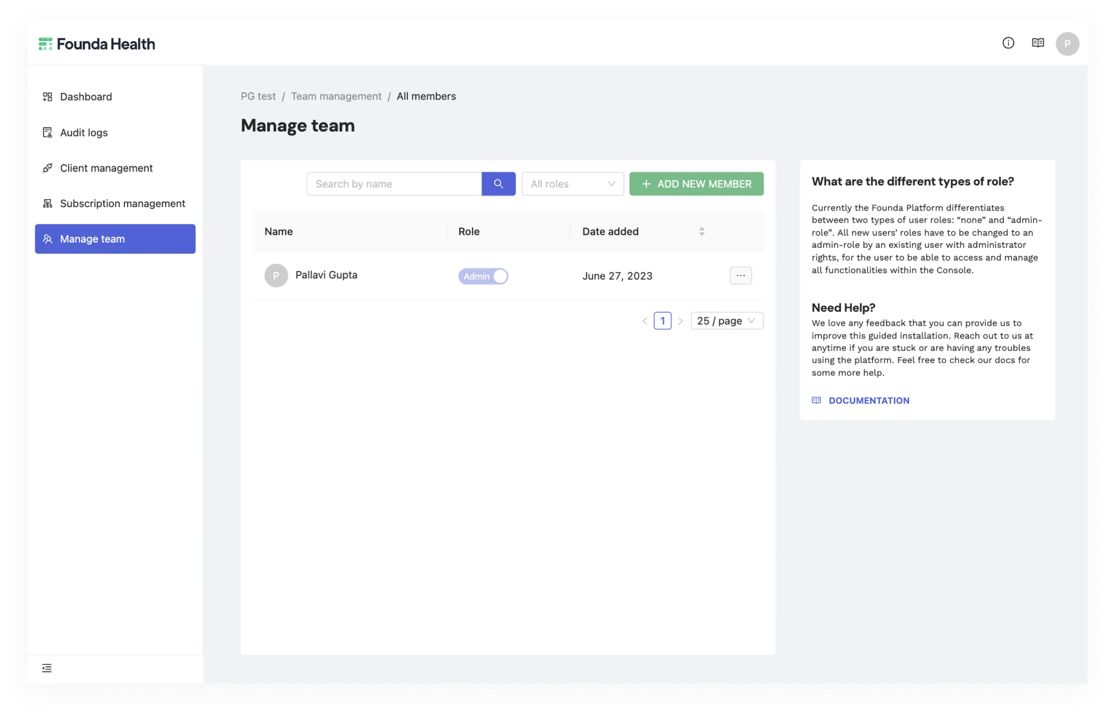Open the user profile avatar P

tap(1067, 44)
